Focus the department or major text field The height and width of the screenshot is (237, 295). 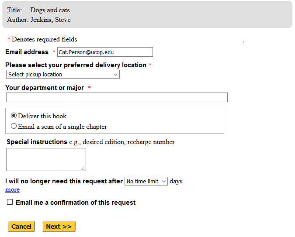pos(117,97)
